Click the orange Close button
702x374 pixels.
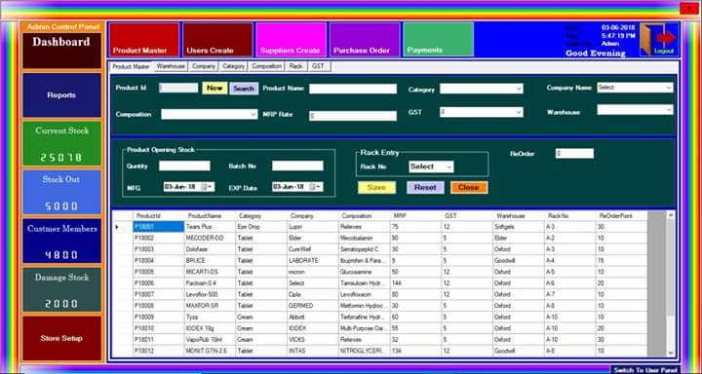(469, 187)
